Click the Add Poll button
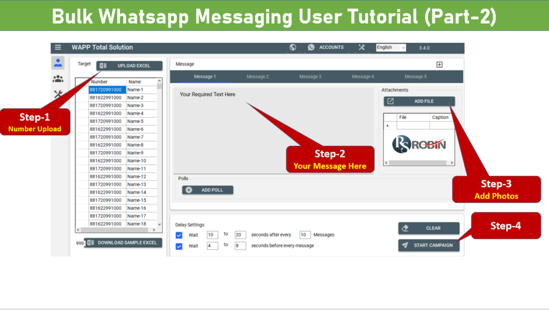Screen dimensions: 549x310 coord(207,190)
